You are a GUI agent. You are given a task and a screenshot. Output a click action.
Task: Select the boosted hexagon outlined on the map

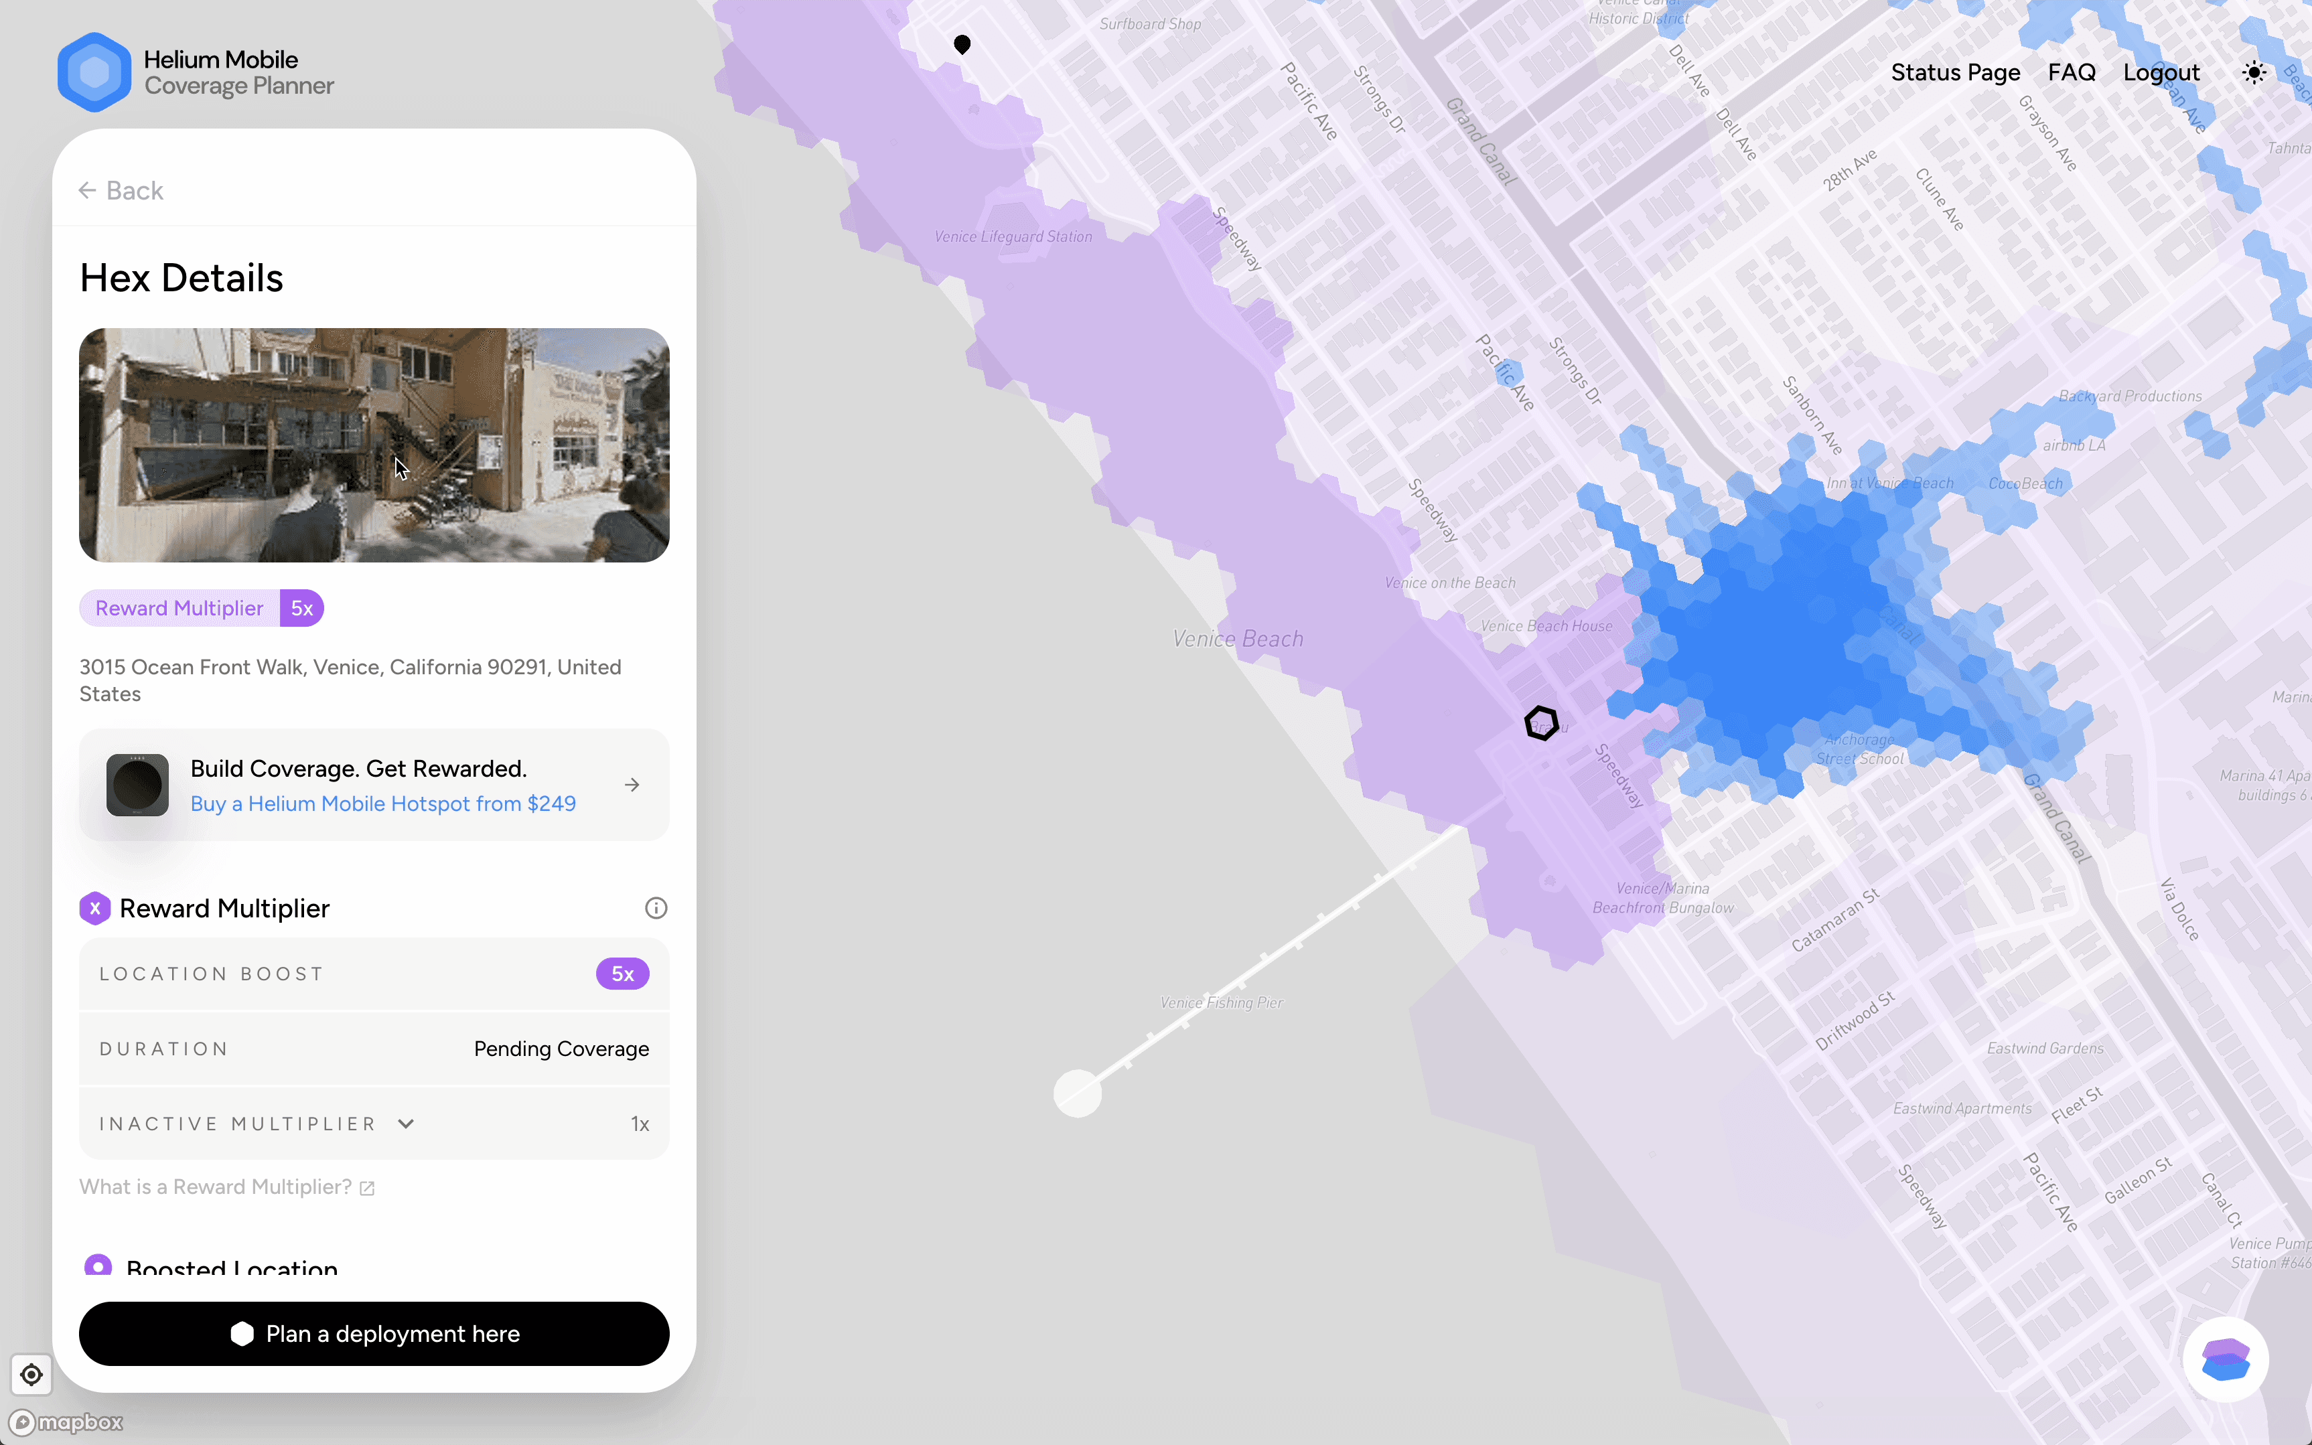click(x=1540, y=722)
